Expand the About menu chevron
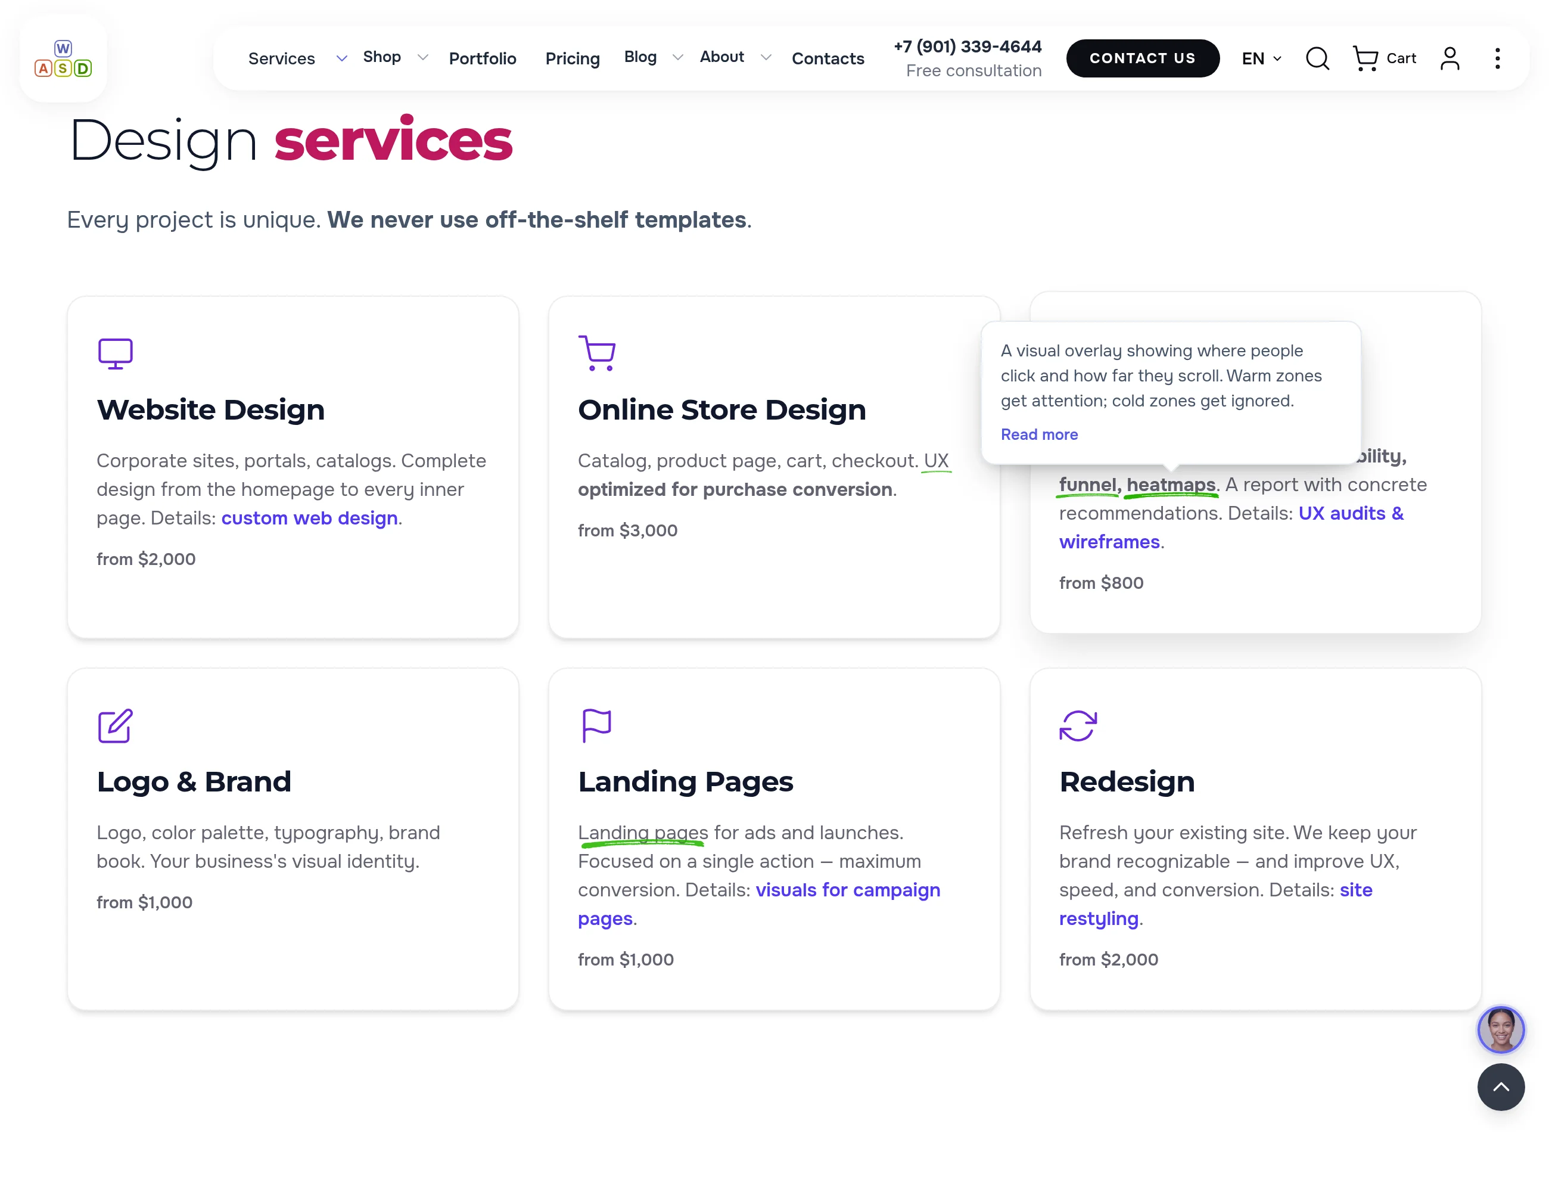 [x=766, y=57]
